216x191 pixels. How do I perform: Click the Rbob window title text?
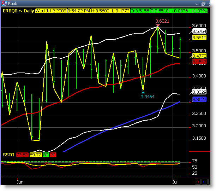point(13,4)
